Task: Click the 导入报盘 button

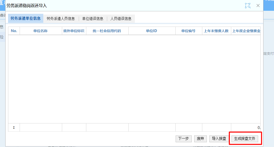Action: tap(219, 139)
